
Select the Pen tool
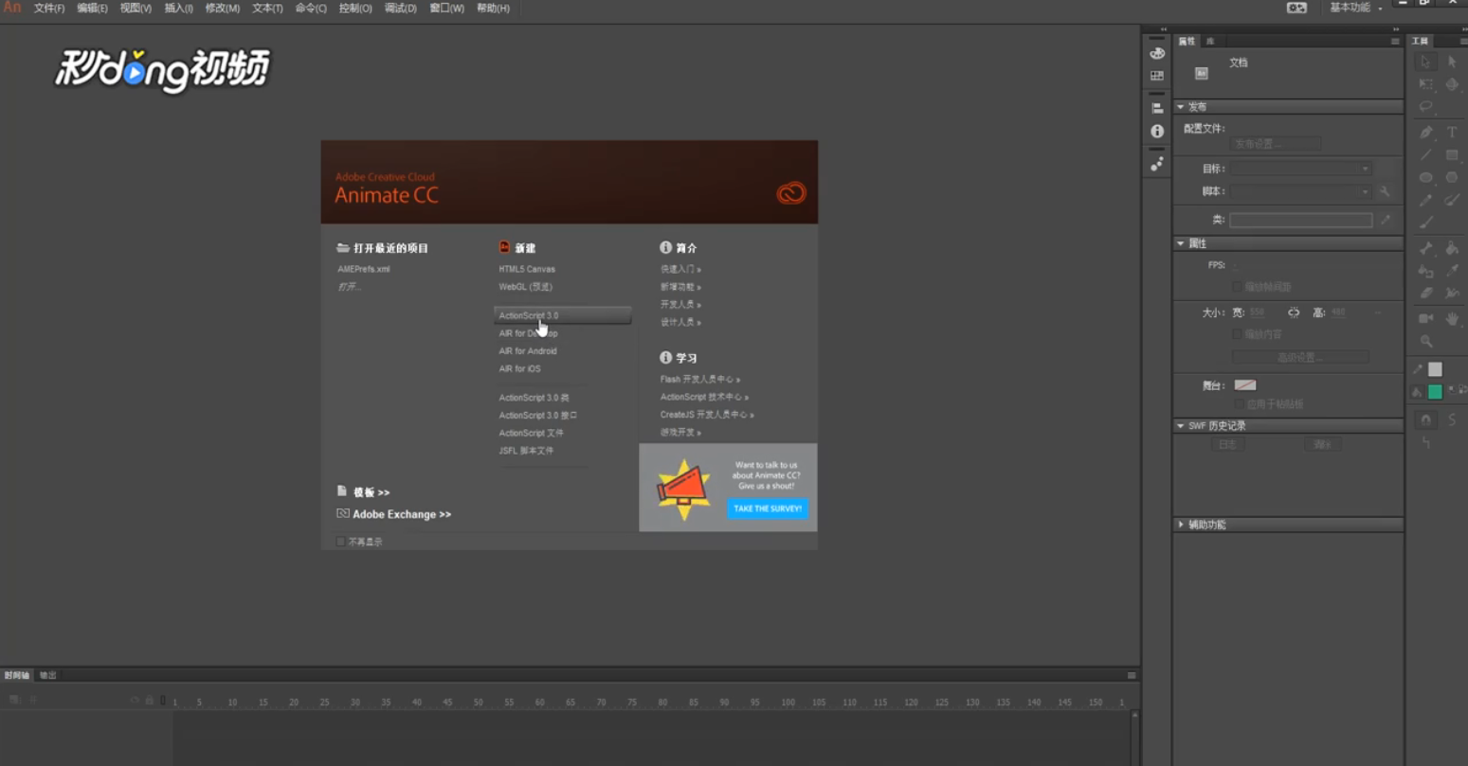1425,132
